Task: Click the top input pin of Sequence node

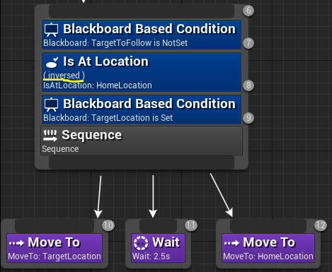Action: click(x=142, y=11)
